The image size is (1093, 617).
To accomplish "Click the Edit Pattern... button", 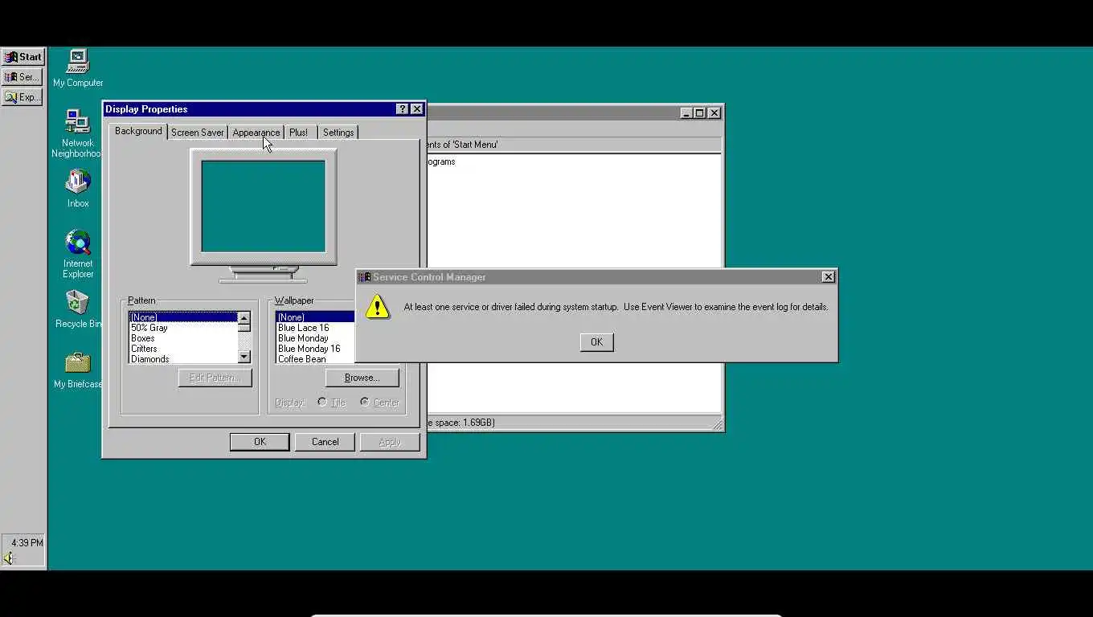I will pyautogui.click(x=215, y=378).
